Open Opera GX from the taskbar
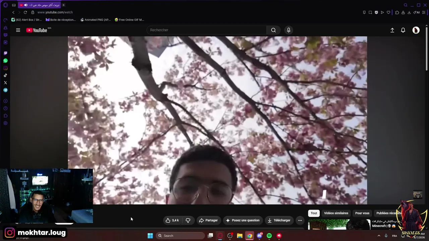Viewport: 429px width, 241px height. coord(220,236)
